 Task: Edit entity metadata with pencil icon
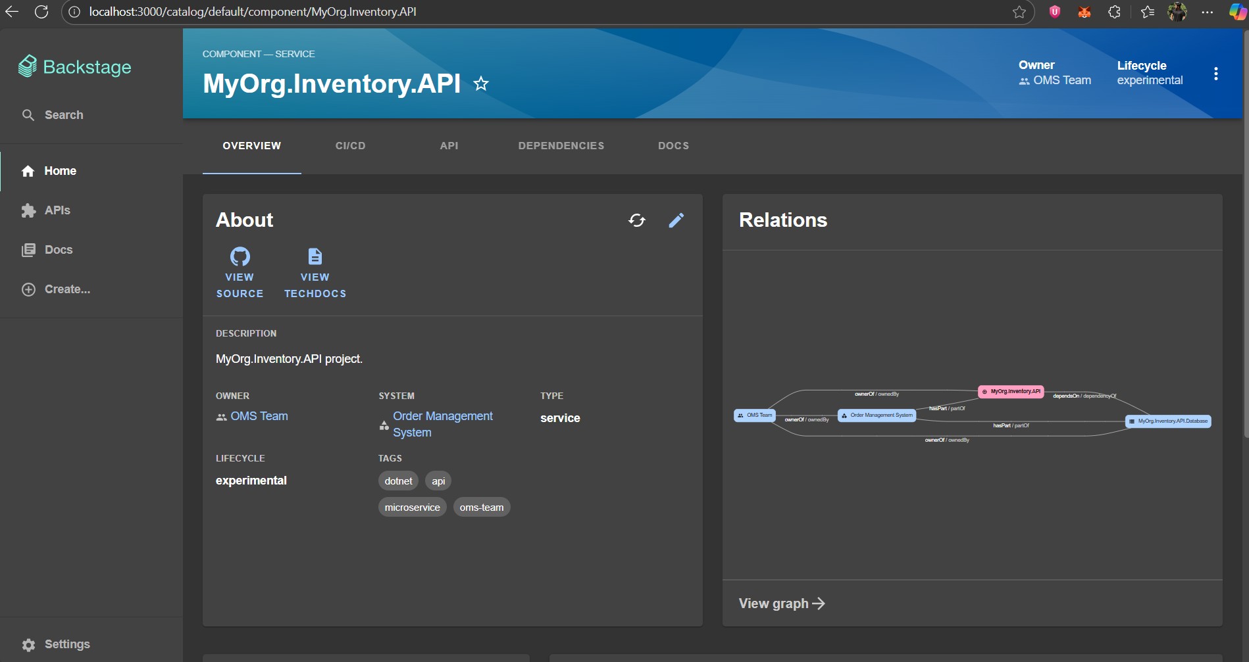point(676,220)
